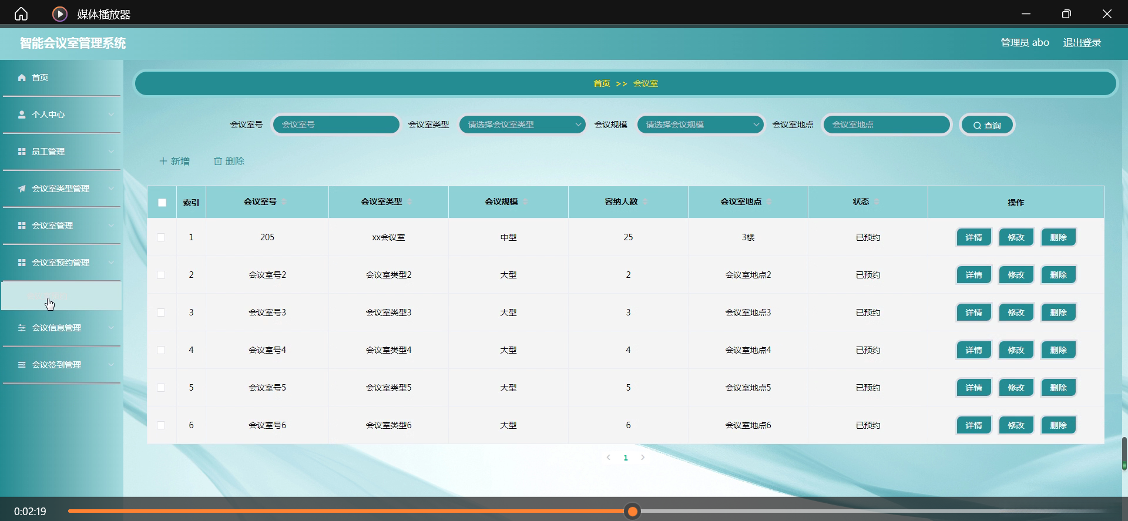Sort by 会议室地点 column arrows

(769, 202)
